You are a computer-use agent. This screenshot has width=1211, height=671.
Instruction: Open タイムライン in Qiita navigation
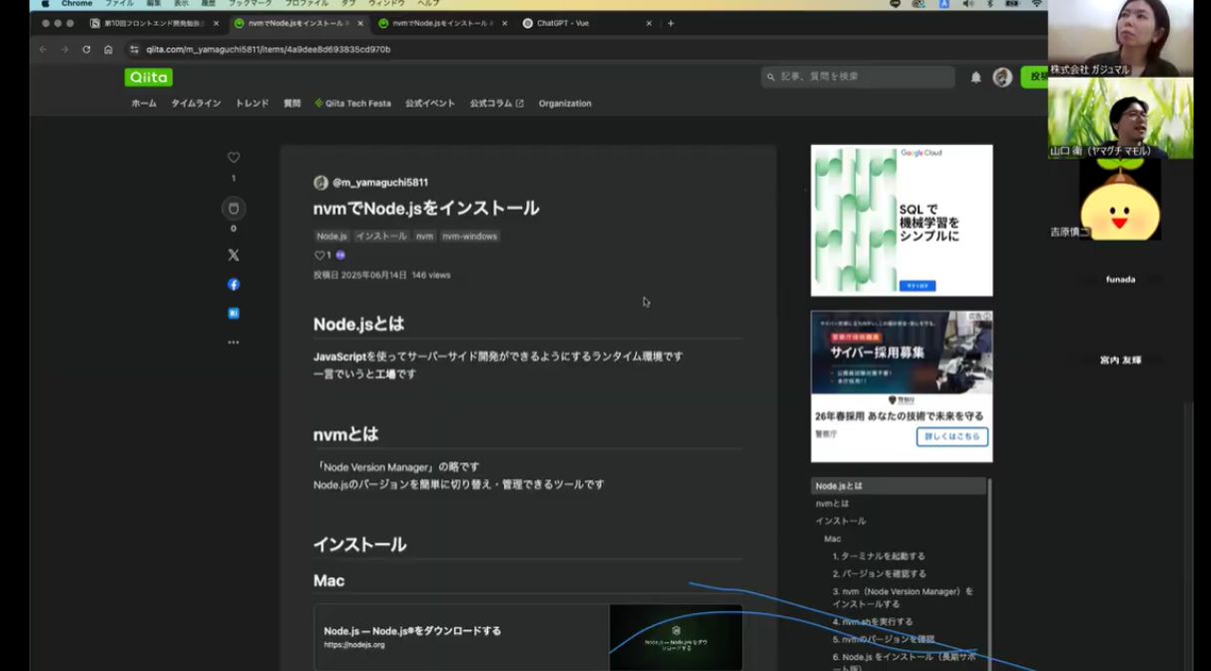[x=196, y=103]
